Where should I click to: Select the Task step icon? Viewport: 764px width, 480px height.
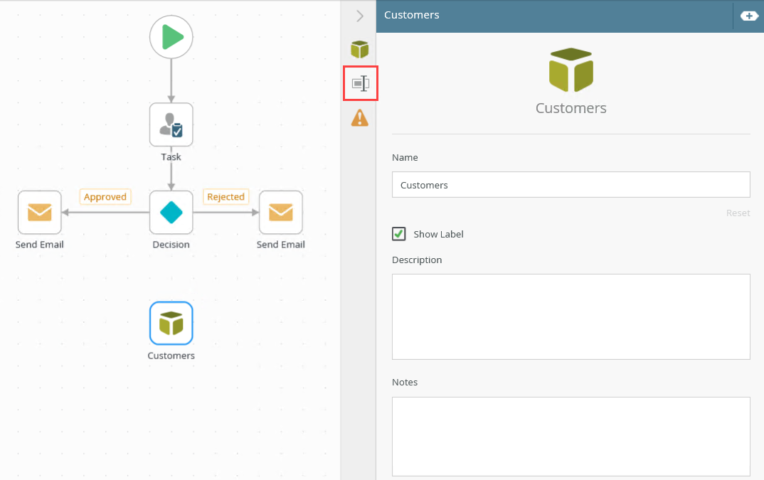[x=171, y=125]
